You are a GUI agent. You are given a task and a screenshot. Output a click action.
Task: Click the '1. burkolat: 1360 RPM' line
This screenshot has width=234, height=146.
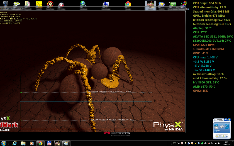click(208, 49)
